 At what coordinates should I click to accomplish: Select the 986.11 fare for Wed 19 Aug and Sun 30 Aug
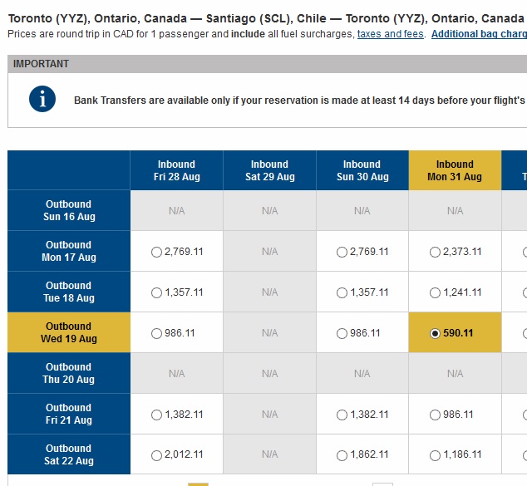[x=342, y=333]
